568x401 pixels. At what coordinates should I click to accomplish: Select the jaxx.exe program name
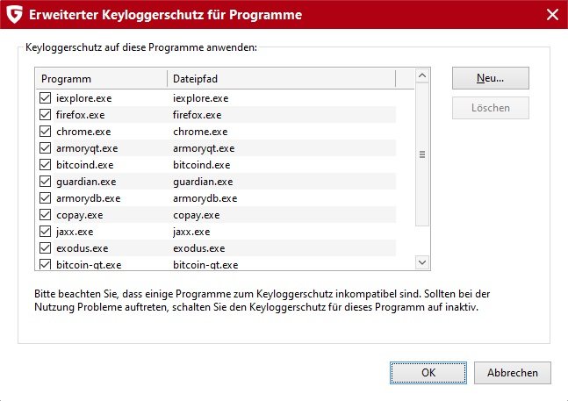pos(75,232)
